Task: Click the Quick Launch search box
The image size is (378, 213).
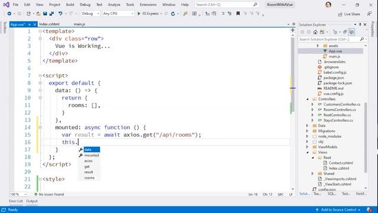Action: pos(226,5)
